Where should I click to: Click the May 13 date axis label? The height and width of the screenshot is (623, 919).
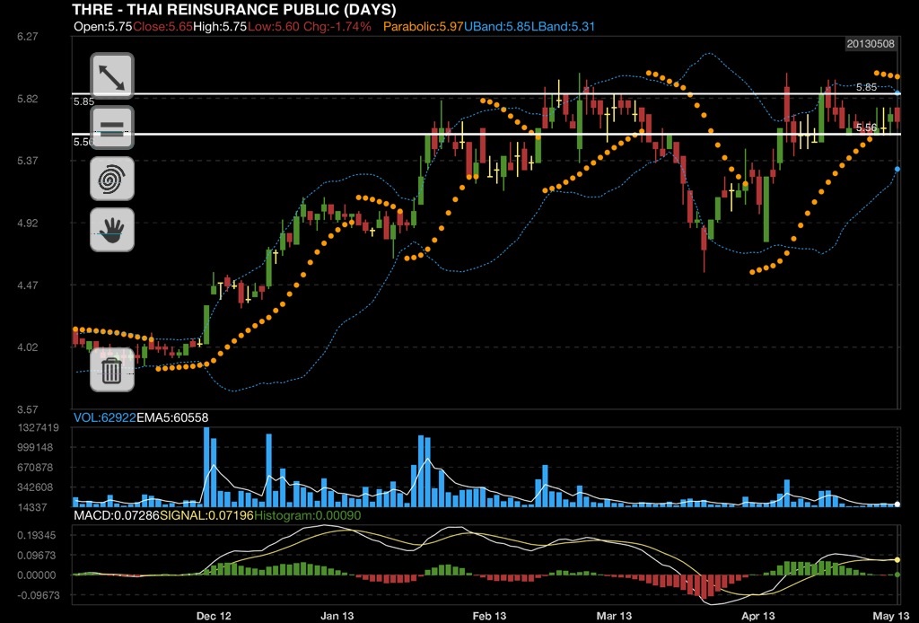coord(891,616)
